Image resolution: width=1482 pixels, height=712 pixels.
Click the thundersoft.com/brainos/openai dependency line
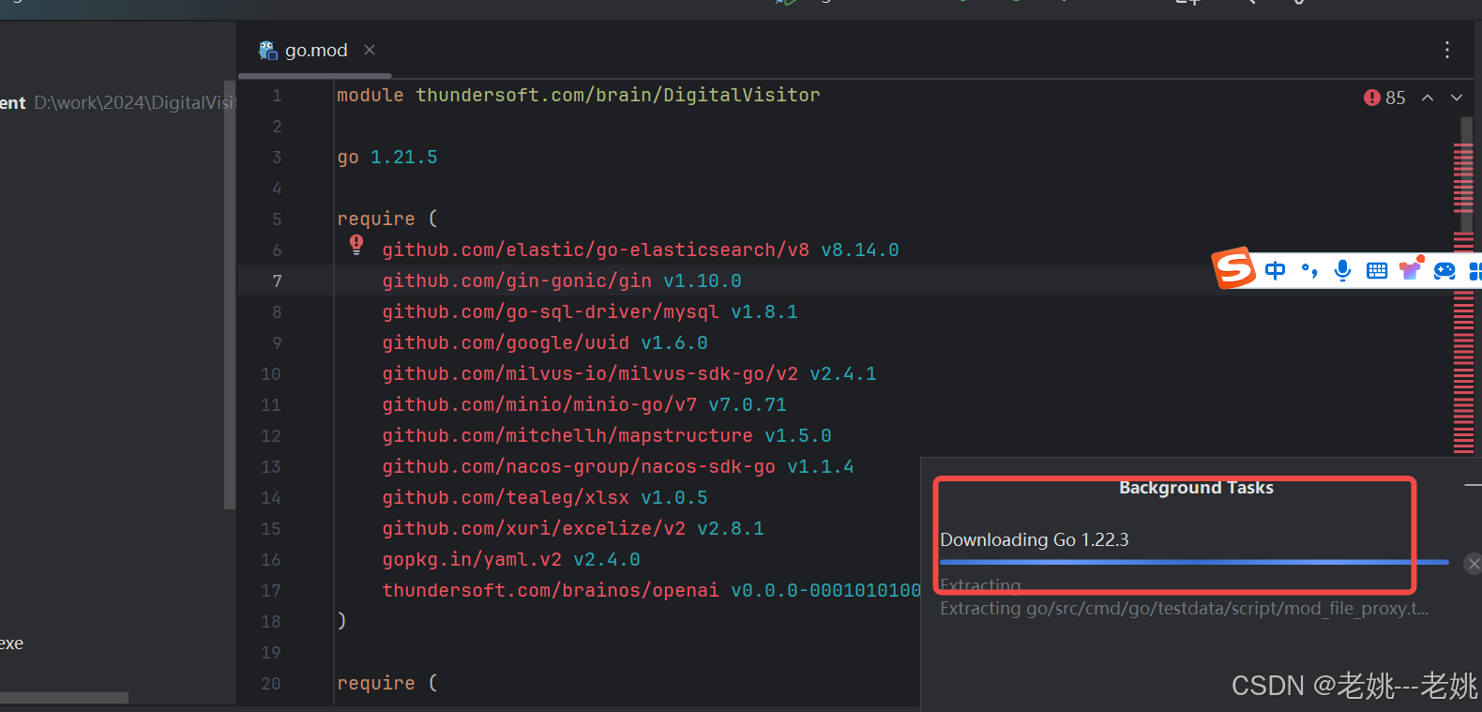pyautogui.click(x=651, y=590)
